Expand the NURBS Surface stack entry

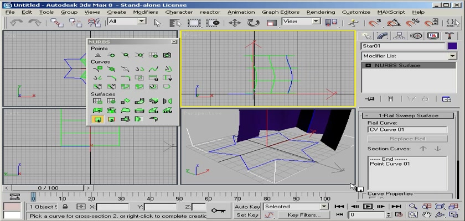pyautogui.click(x=369, y=65)
